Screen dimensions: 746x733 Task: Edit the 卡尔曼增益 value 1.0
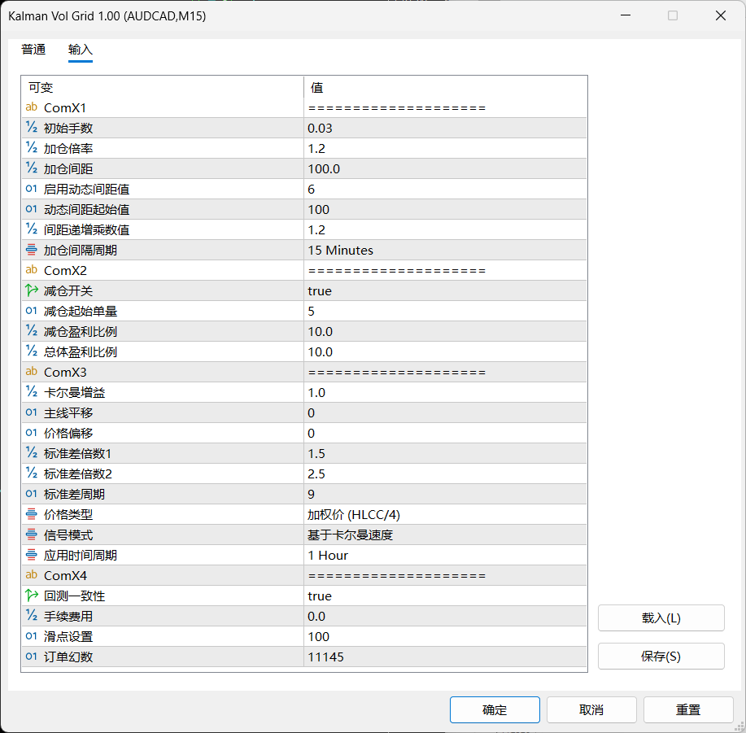click(x=445, y=392)
